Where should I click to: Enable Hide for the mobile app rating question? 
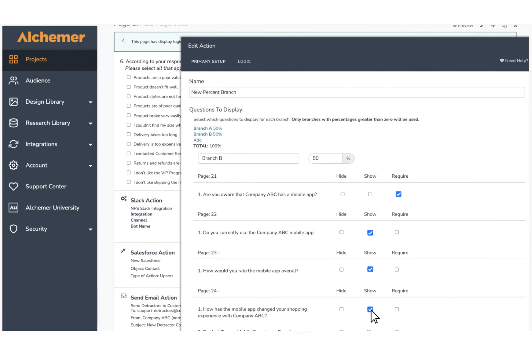click(x=341, y=269)
